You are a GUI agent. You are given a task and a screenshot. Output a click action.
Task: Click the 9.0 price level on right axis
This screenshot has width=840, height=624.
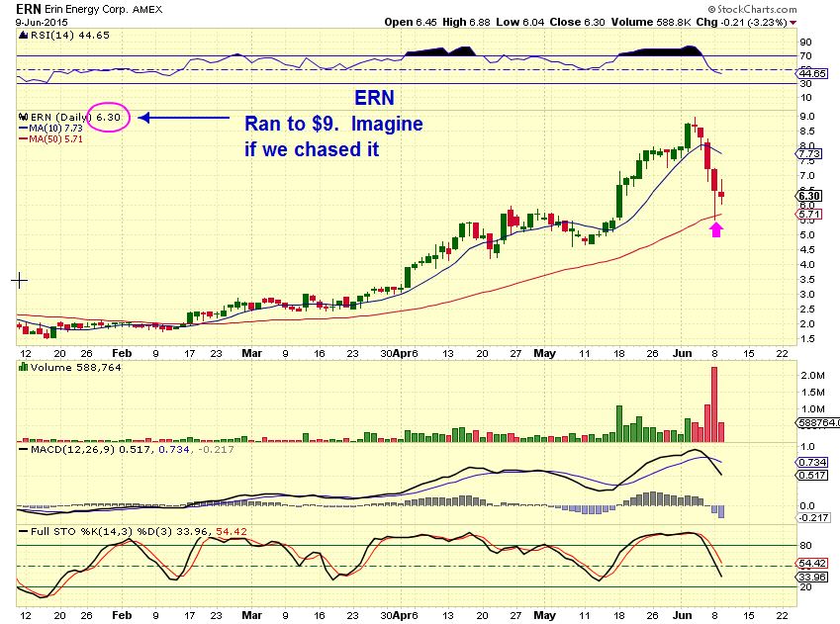pos(806,117)
